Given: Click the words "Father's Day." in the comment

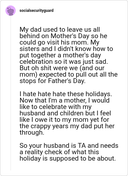Looking at the screenshot, I should click(67, 81).
